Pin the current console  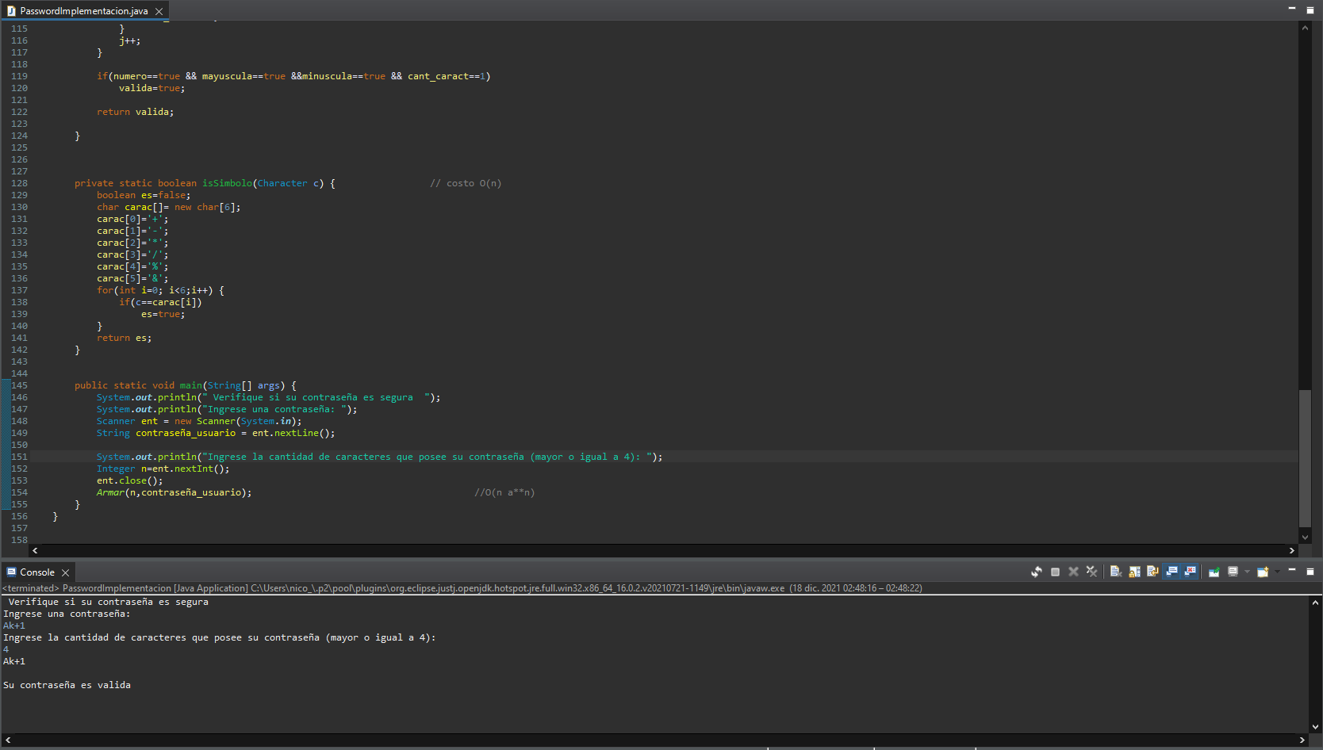click(1214, 572)
